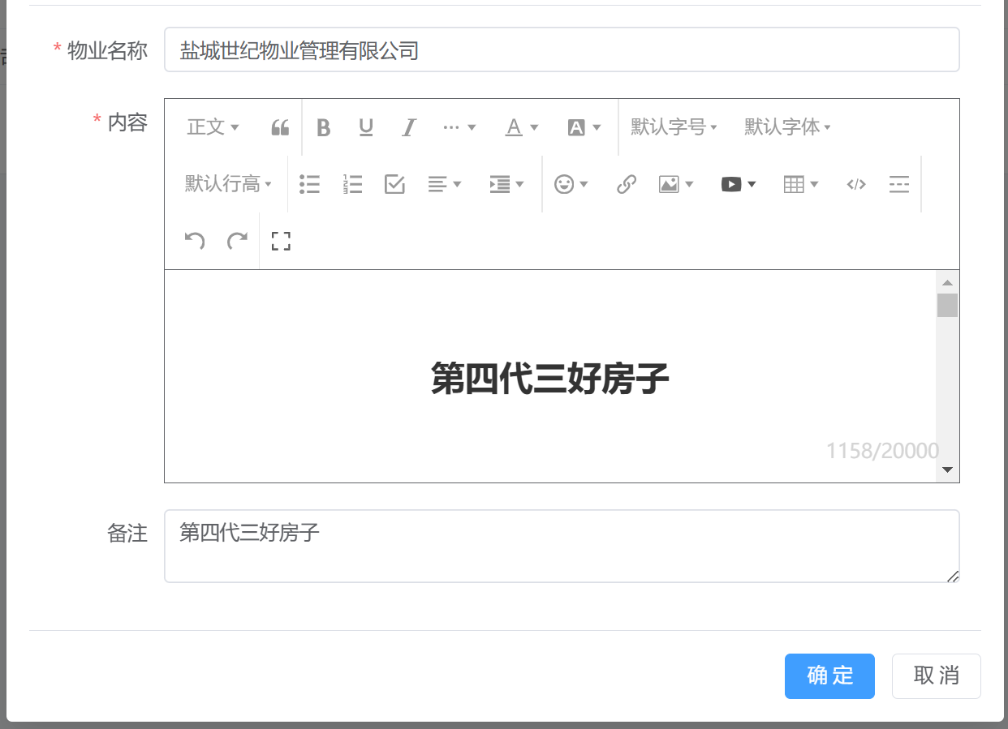The height and width of the screenshot is (729, 1008).
Task: Toggle italic text style
Action: pyautogui.click(x=409, y=127)
